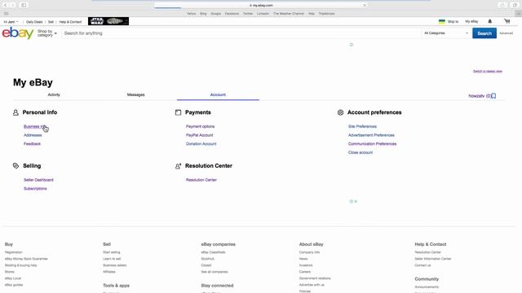This screenshot has width=522, height=293.
Task: Open Resolution Center under its heading
Action: pos(201,180)
